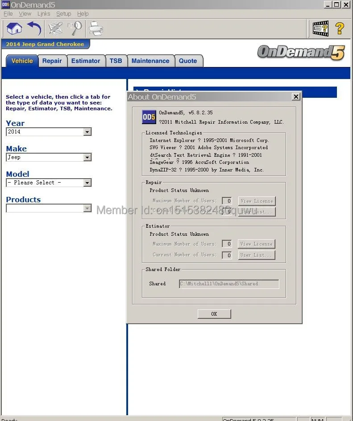The width and height of the screenshot is (353, 421).
Task: Click View License in Repair section
Action: point(257,201)
